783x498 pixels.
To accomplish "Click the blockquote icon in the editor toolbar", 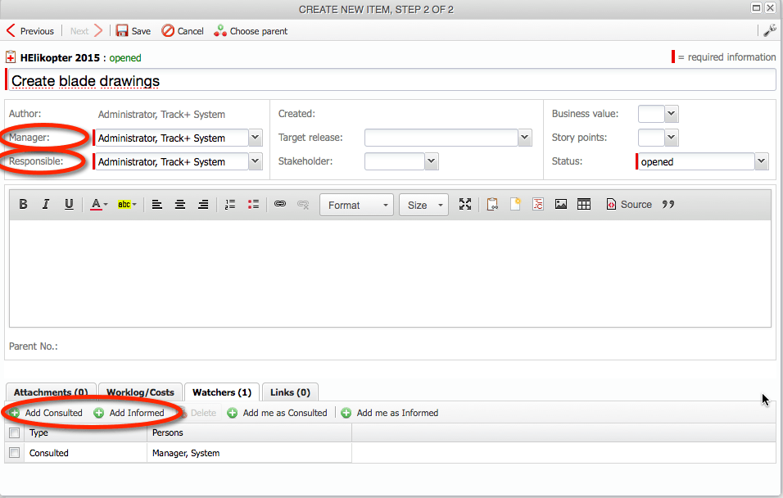I will point(668,204).
